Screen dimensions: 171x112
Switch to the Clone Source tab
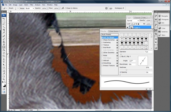pyautogui.click(x=114, y=31)
